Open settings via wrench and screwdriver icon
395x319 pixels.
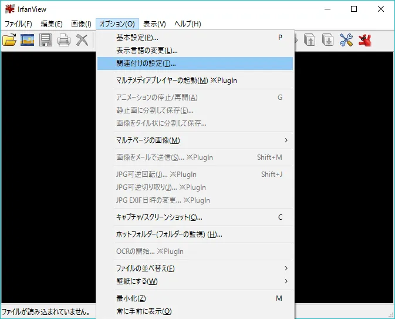(346, 40)
